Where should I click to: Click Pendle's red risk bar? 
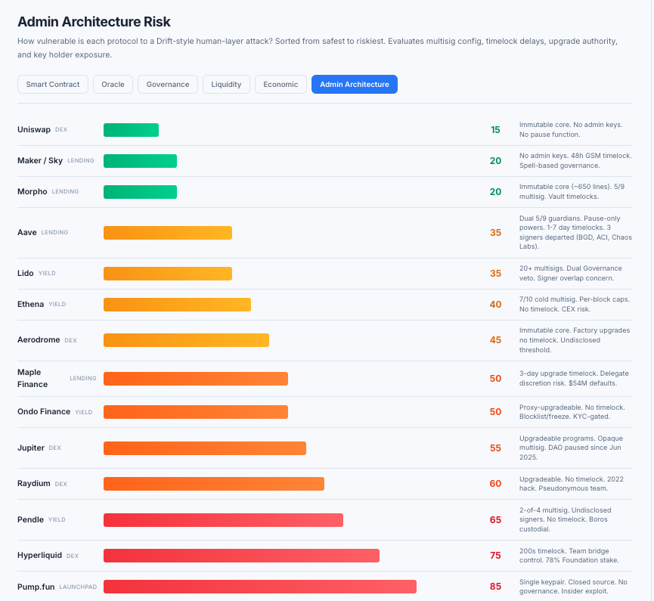(223, 519)
